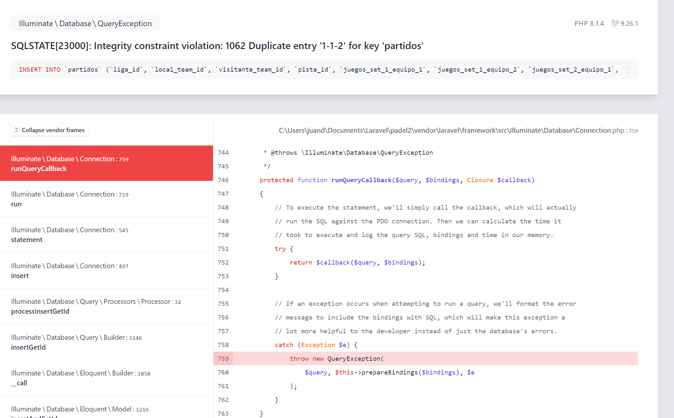Select the throw new QueryException code text

click(x=337, y=358)
